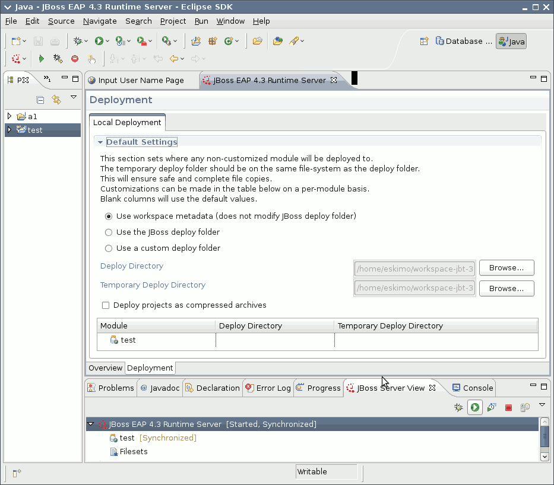This screenshot has width=554, height=485.
Task: Open the Source menu
Action: point(61,21)
